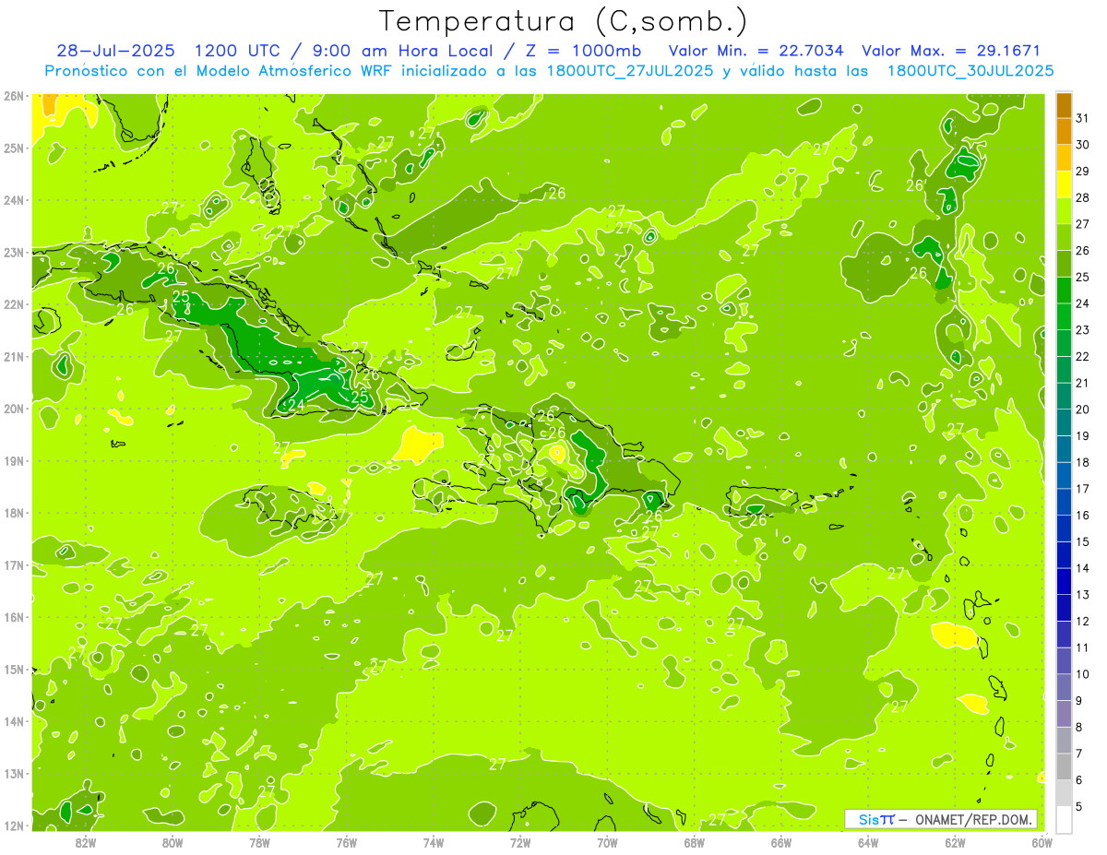Click the "26N" latitude axis label
Image resolution: width=1107 pixels, height=855 pixels.
tap(13, 96)
